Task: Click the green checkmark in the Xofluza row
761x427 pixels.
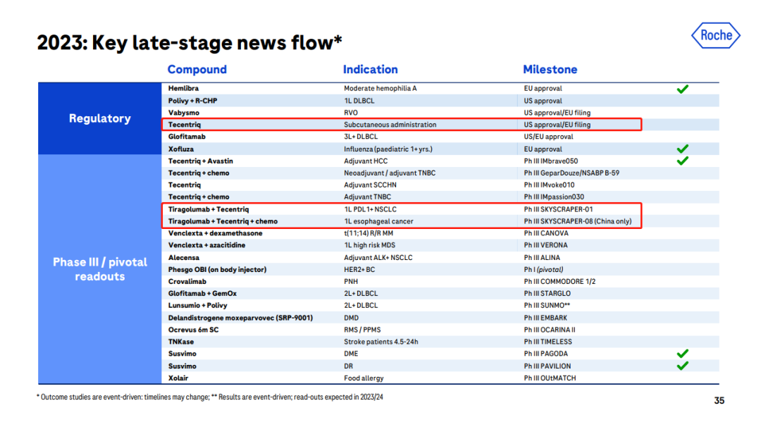Action: [682, 149]
